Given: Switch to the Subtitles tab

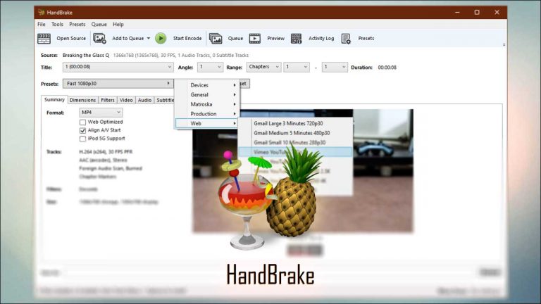Looking at the screenshot, I should point(165,100).
